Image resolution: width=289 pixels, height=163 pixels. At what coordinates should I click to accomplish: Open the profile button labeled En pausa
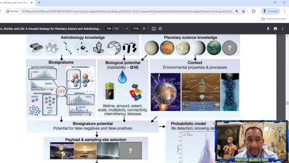(x=270, y=11)
